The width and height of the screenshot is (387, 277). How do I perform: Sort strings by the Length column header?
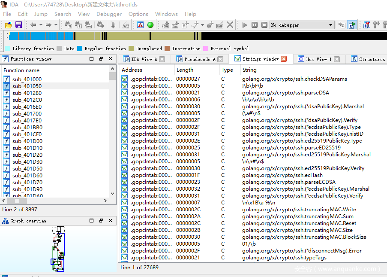(185, 70)
